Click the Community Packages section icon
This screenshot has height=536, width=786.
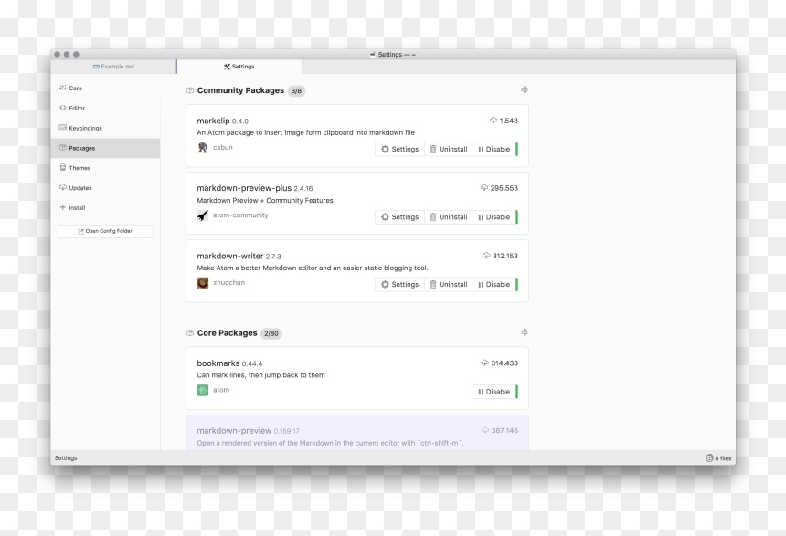190,90
